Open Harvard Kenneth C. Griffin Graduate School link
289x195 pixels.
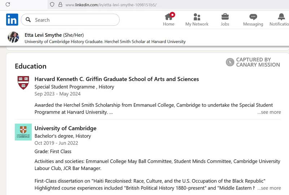coord(116,79)
